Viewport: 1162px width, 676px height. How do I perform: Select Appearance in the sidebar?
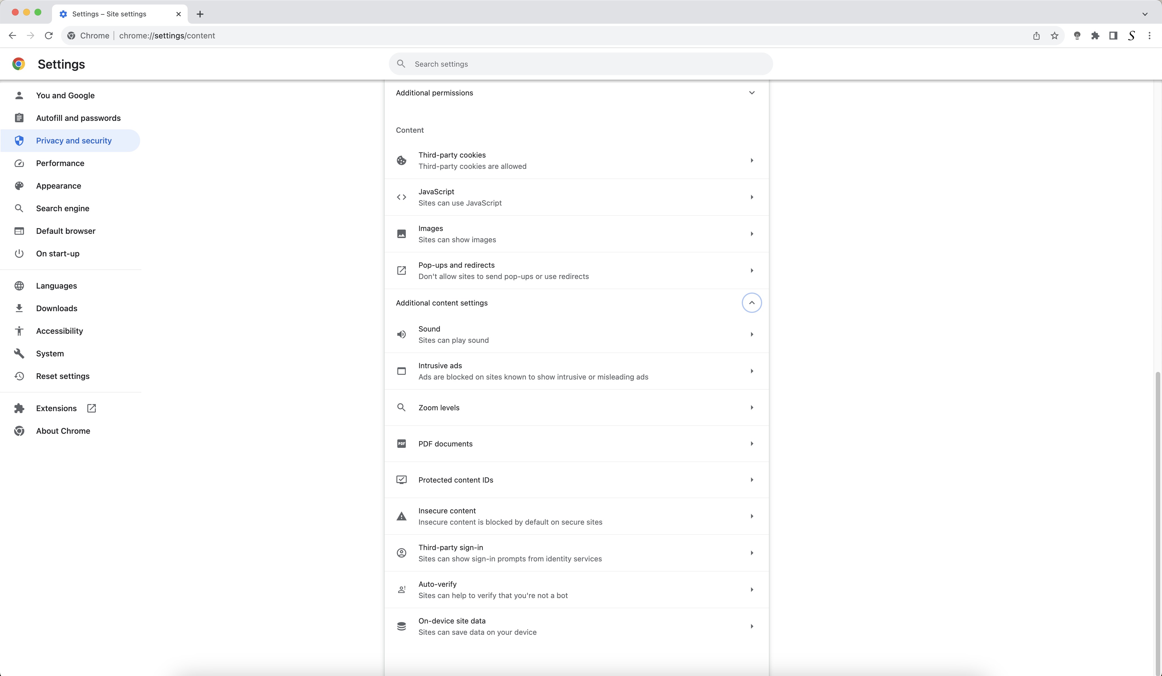(58, 186)
